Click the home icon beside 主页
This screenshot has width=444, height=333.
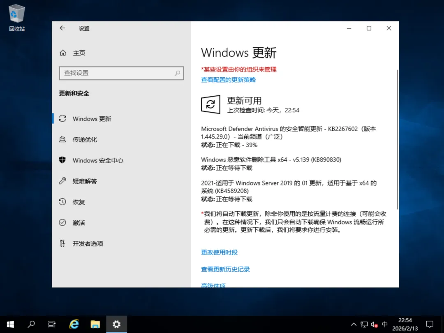(63, 53)
